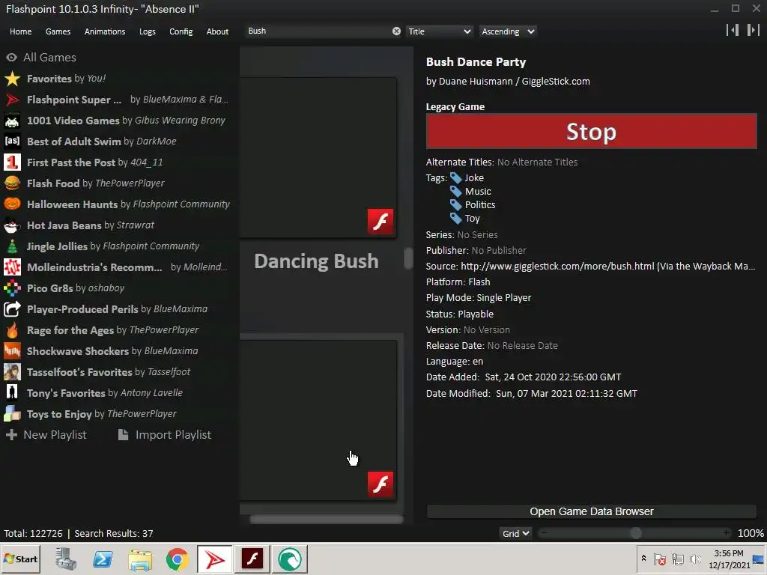This screenshot has height=575, width=767.
Task: Open File Explorer from the taskbar
Action: [x=140, y=559]
